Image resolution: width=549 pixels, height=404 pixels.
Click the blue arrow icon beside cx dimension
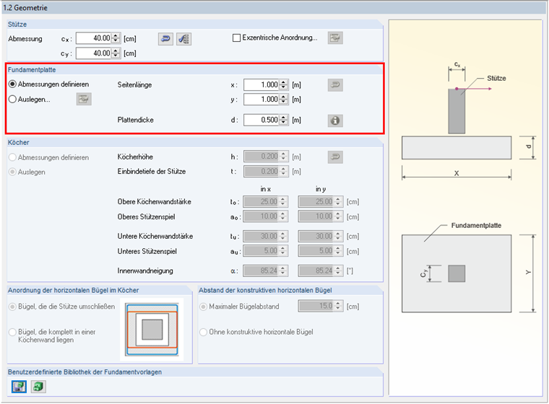165,38
